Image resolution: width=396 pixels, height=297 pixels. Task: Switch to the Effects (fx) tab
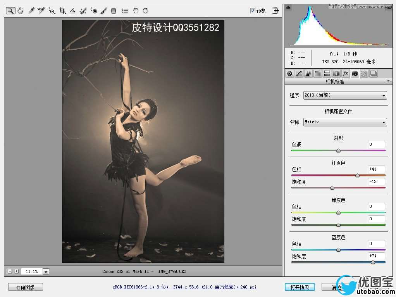(346, 74)
